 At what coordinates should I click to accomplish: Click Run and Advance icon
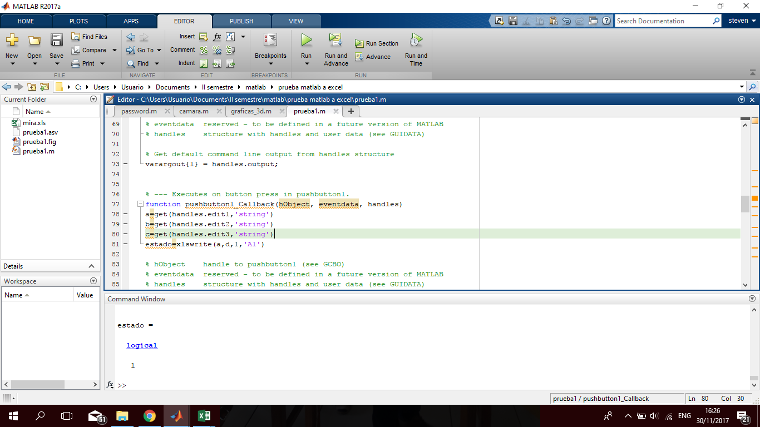[335, 40]
